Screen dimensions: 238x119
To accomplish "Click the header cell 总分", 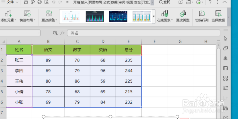I will [x=128, y=50].
